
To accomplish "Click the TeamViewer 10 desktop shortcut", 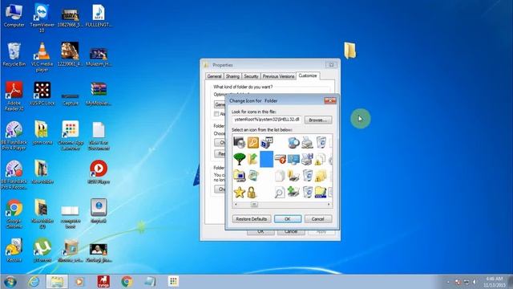I will tap(42, 18).
